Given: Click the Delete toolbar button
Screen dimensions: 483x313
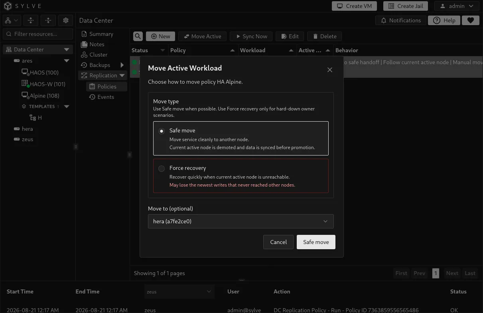Looking at the screenshot, I should (324, 36).
